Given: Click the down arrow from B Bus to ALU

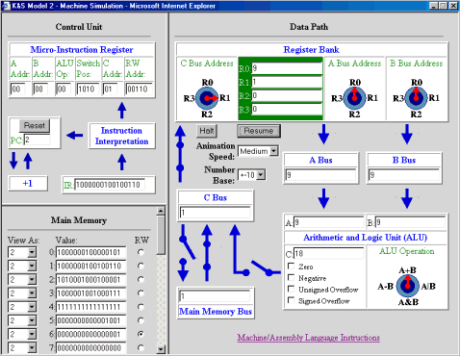Looking at the screenshot, I should click(x=407, y=198).
